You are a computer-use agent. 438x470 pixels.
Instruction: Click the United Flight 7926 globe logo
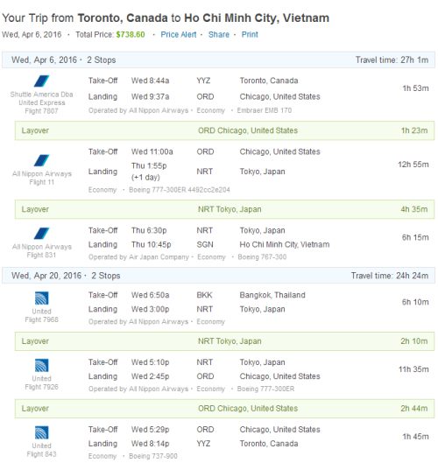click(41, 365)
